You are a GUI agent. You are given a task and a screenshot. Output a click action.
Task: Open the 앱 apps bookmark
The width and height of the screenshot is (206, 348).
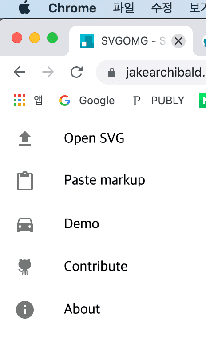28,100
